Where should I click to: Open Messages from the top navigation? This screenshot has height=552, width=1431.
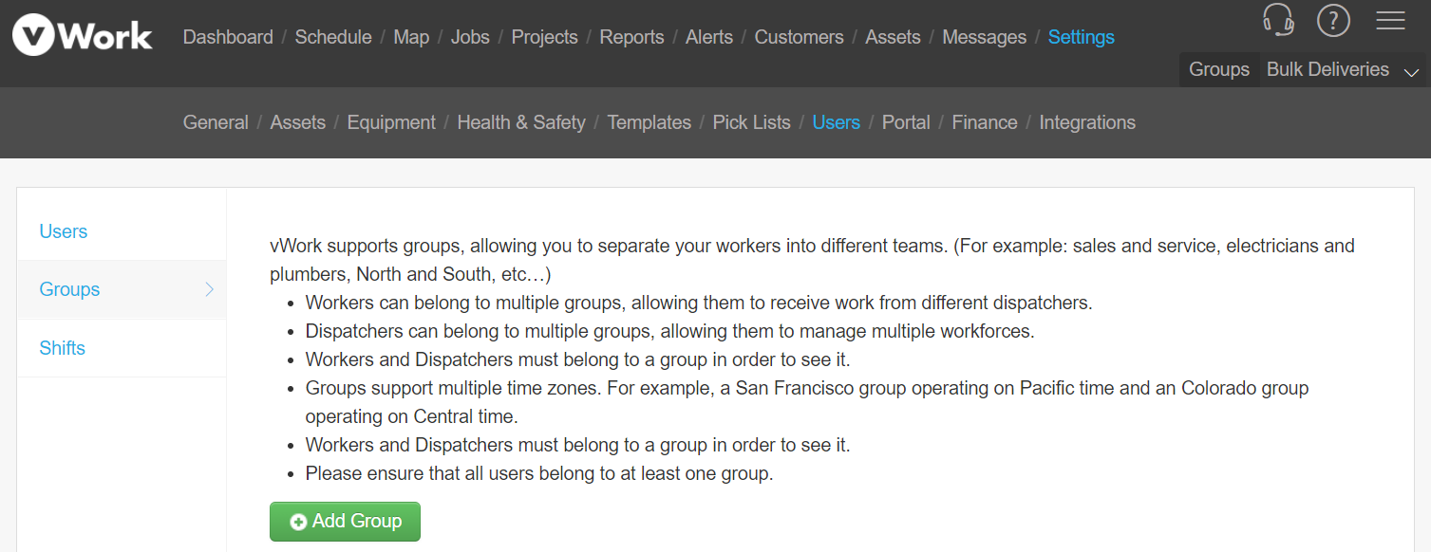984,37
